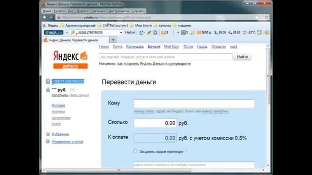This screenshot has height=175, width=312.
Task: Open the Мой Круг link
Action: (x=172, y=47)
